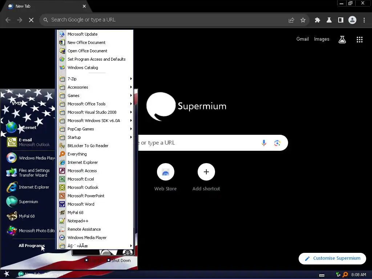Image resolution: width=372 pixels, height=279 pixels.
Task: Search by image with Lens icon
Action: click(277, 143)
